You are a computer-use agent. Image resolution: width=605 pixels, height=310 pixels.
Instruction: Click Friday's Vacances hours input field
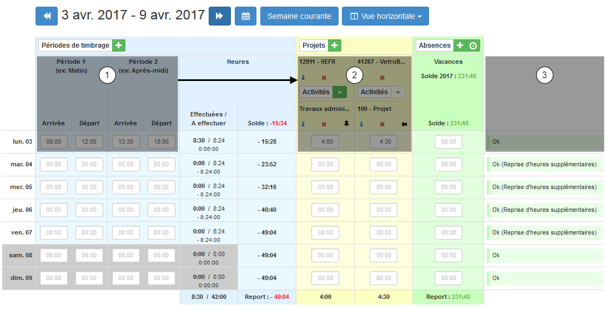click(448, 232)
